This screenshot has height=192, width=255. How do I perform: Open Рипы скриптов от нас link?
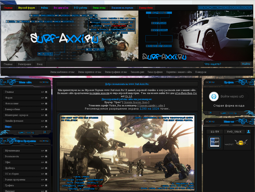[x=90, y=72]
